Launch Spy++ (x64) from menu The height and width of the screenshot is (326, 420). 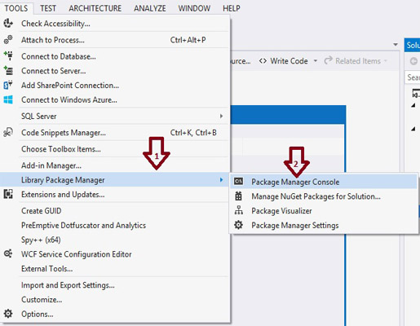click(x=115, y=240)
